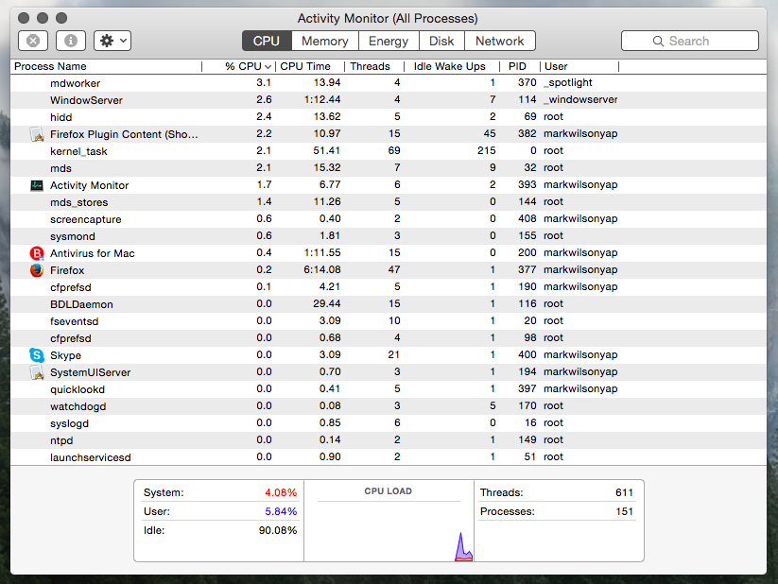Sort by PID column header

[x=520, y=66]
